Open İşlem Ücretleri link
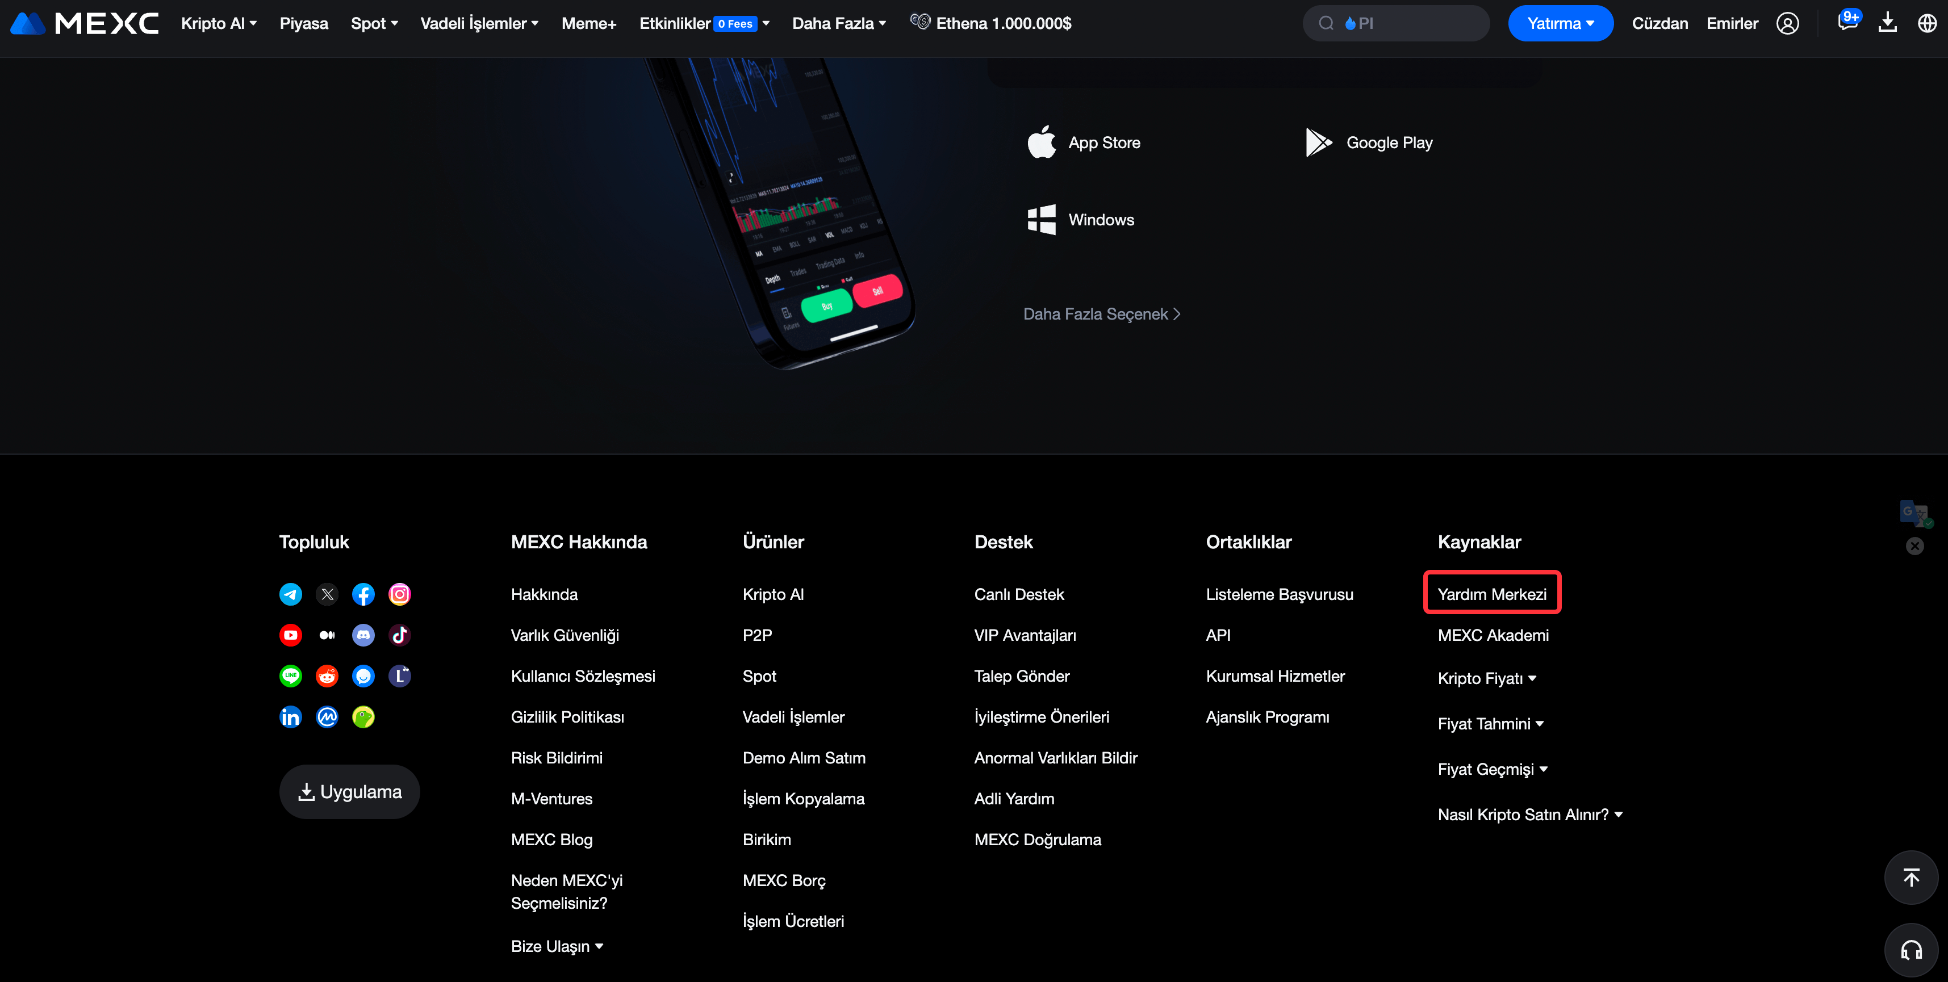 pyautogui.click(x=793, y=921)
